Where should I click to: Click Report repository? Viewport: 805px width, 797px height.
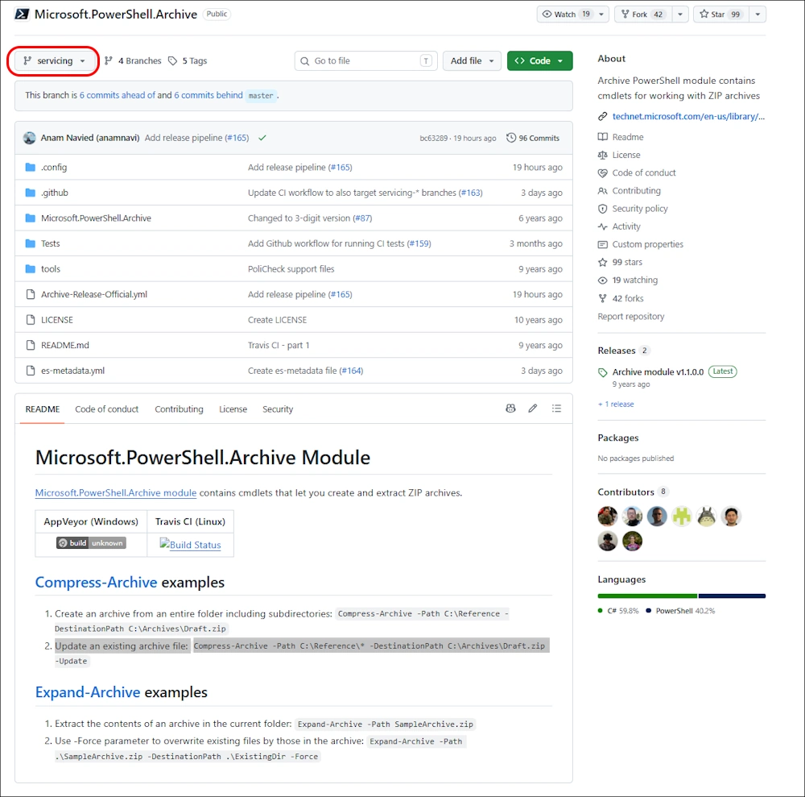(631, 317)
